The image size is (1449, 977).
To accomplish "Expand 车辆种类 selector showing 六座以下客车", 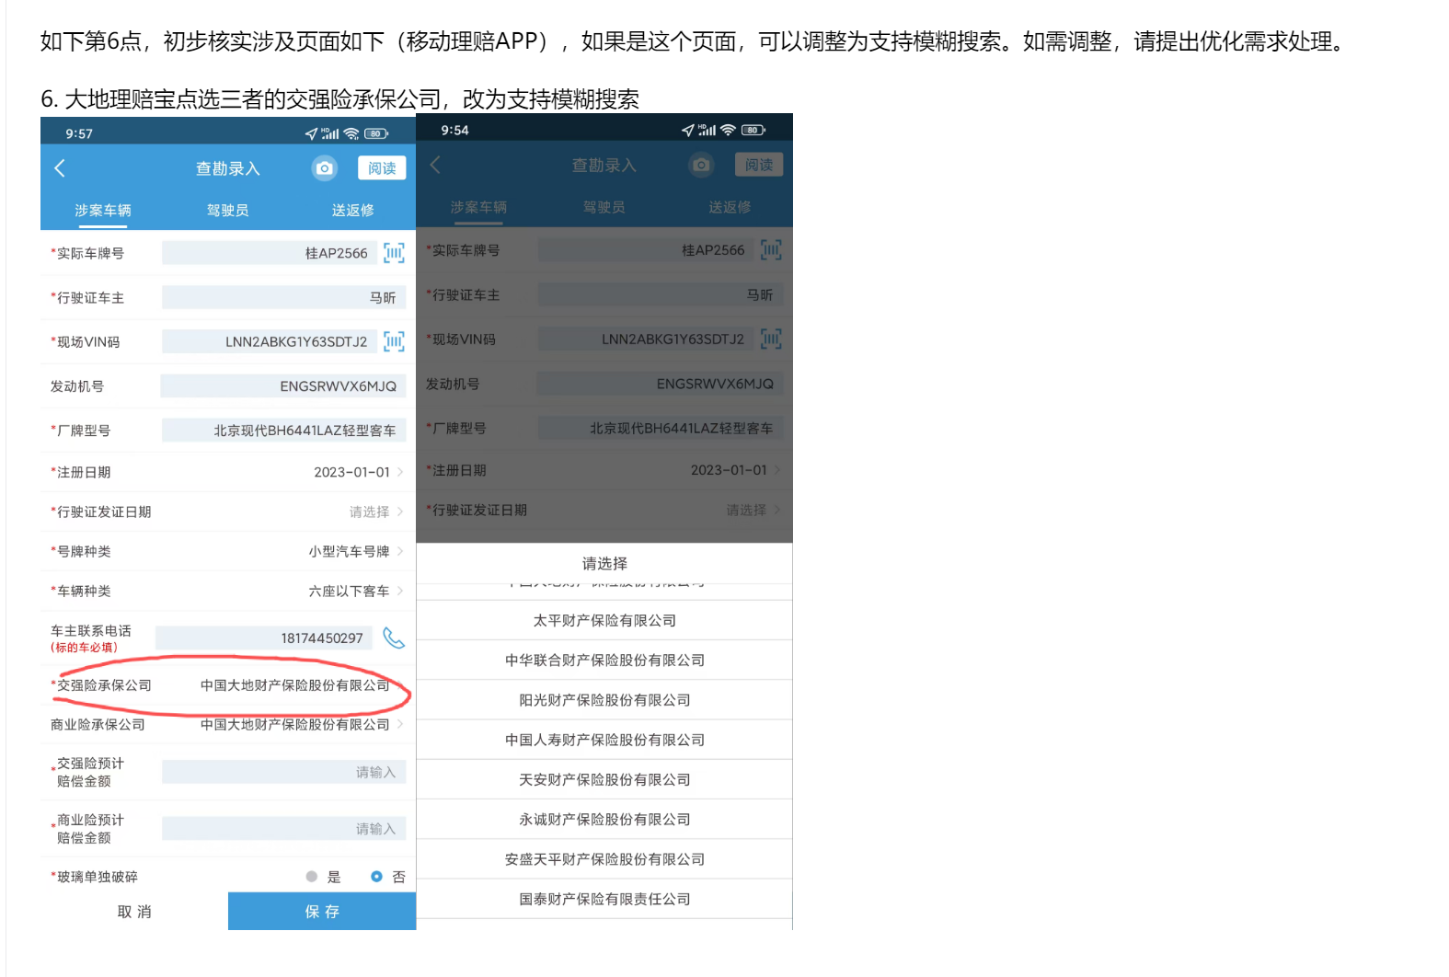I will click(x=356, y=591).
